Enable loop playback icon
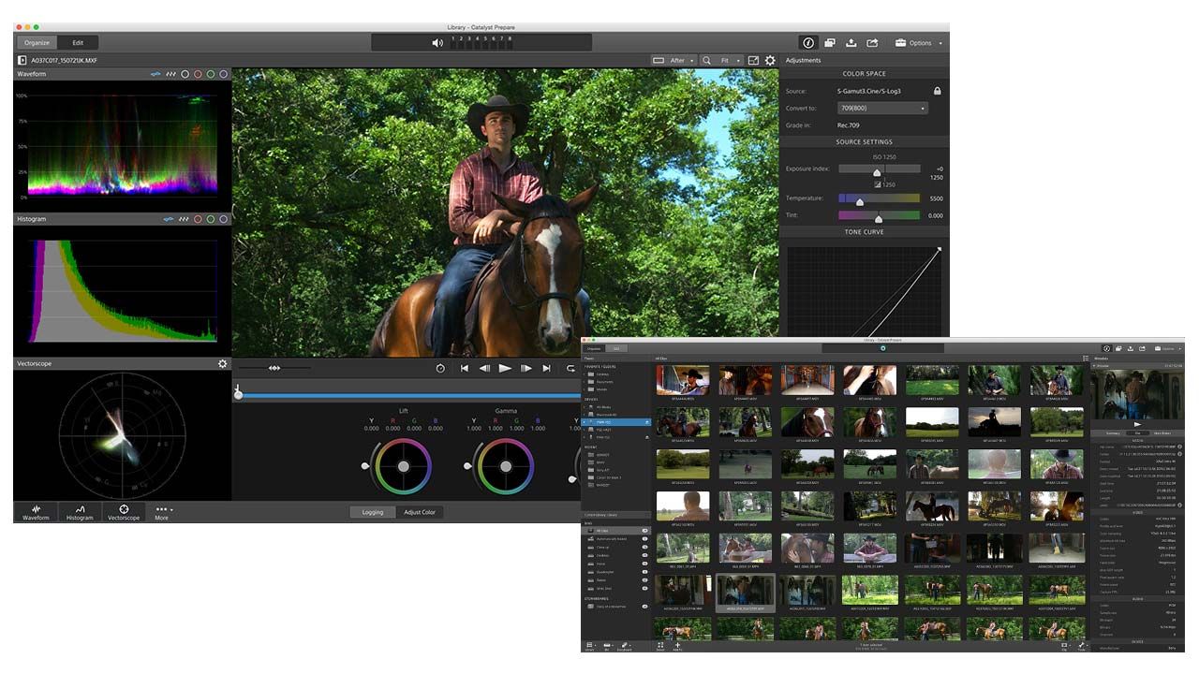This screenshot has width=1199, height=674. click(x=570, y=369)
